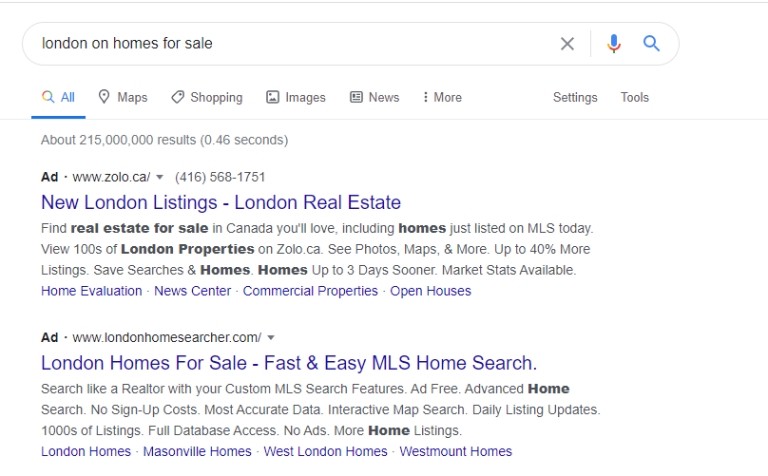Open search Tools
This screenshot has height=476, width=768.
click(x=635, y=97)
